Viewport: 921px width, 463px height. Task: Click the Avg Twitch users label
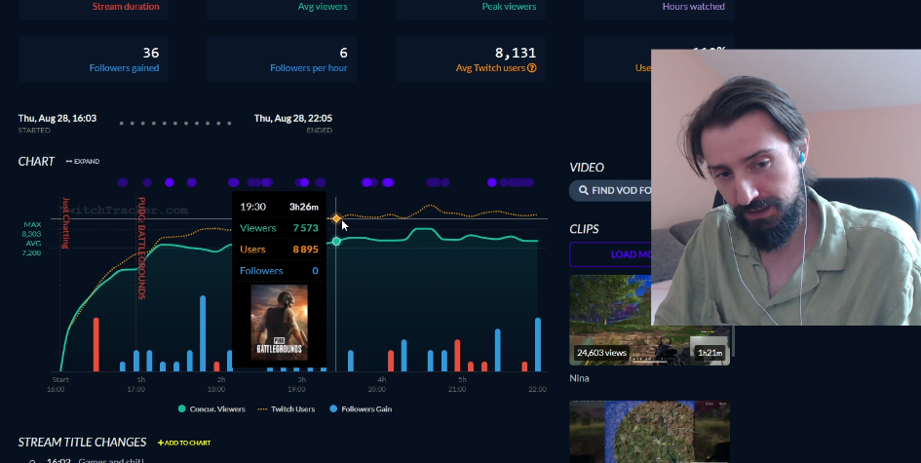point(490,68)
